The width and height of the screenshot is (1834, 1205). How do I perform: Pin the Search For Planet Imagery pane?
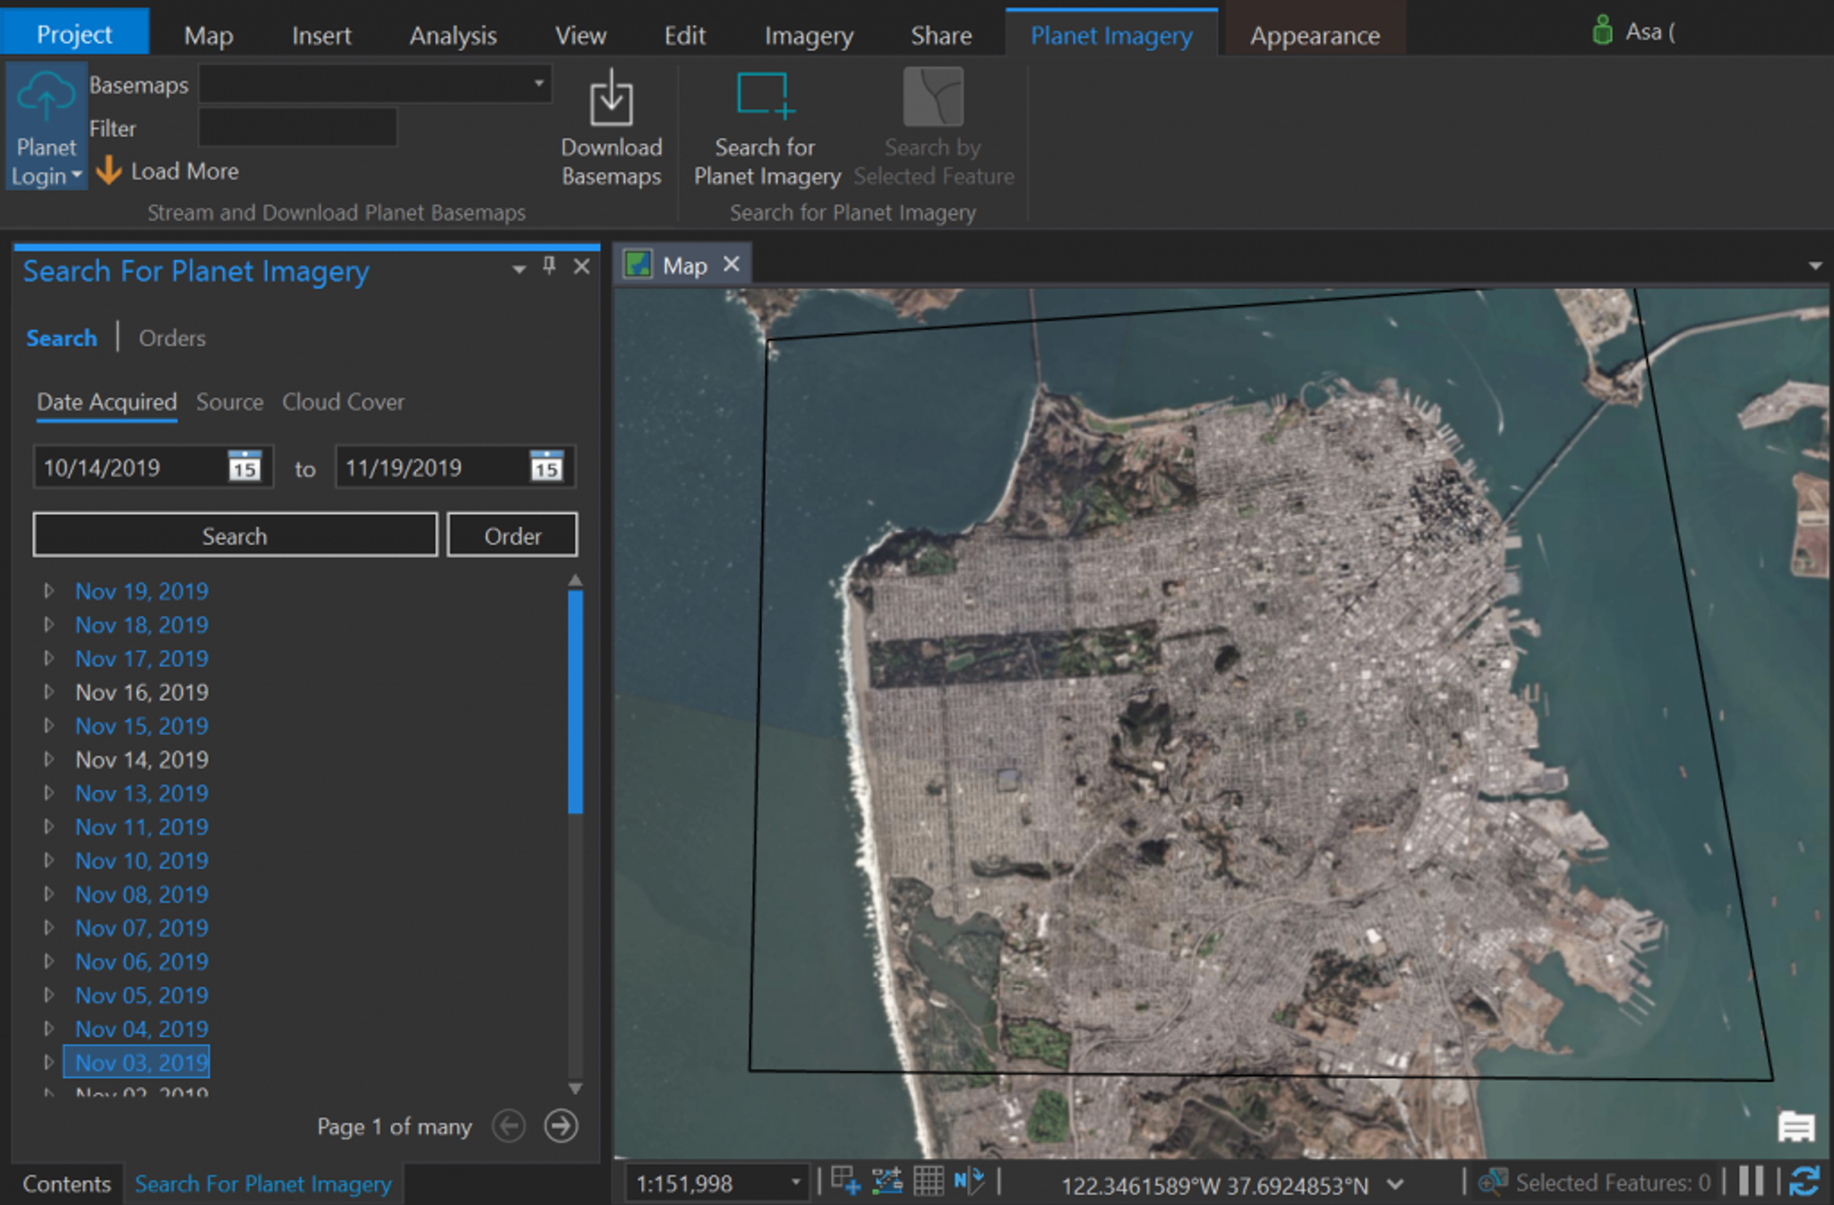[x=549, y=266]
